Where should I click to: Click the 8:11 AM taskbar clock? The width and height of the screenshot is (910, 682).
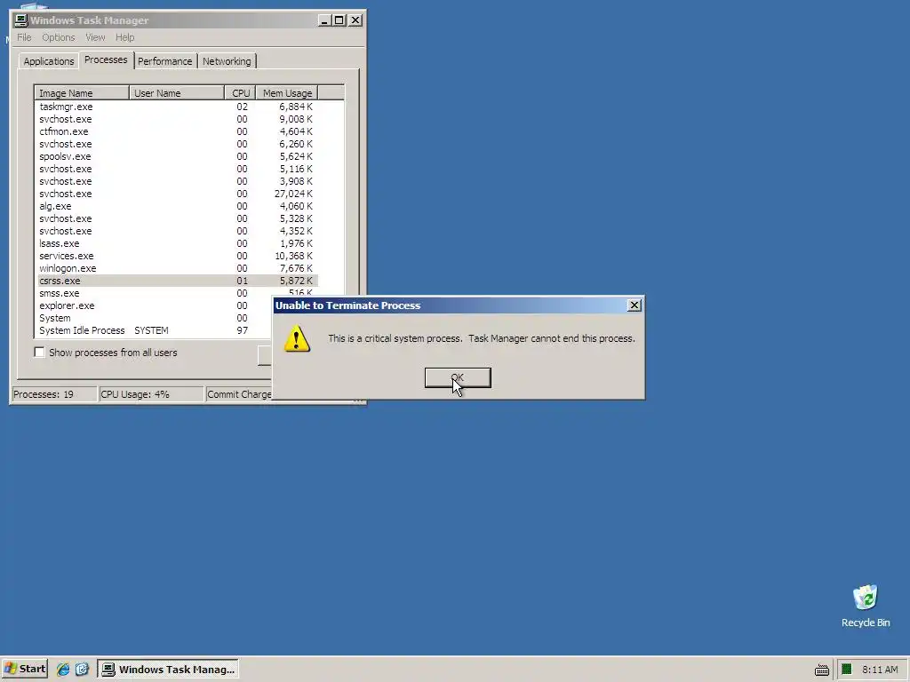pos(880,670)
